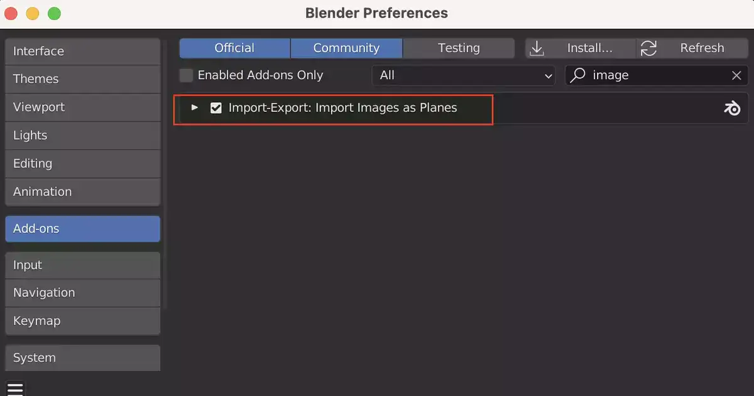
Task: Click the download arrow icon beside Install
Action: click(x=537, y=48)
